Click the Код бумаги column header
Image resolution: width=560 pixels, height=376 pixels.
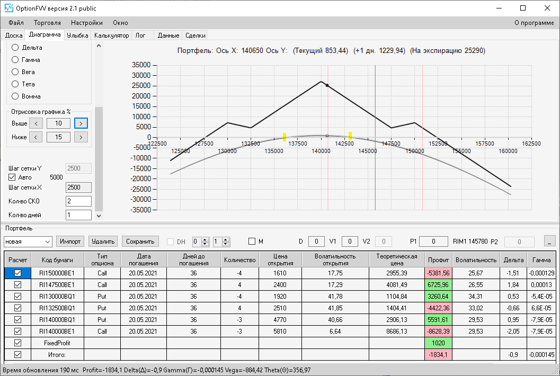[x=58, y=260]
